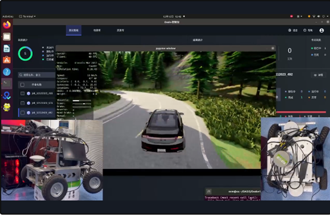Open the Files manager dock icon

point(7,36)
